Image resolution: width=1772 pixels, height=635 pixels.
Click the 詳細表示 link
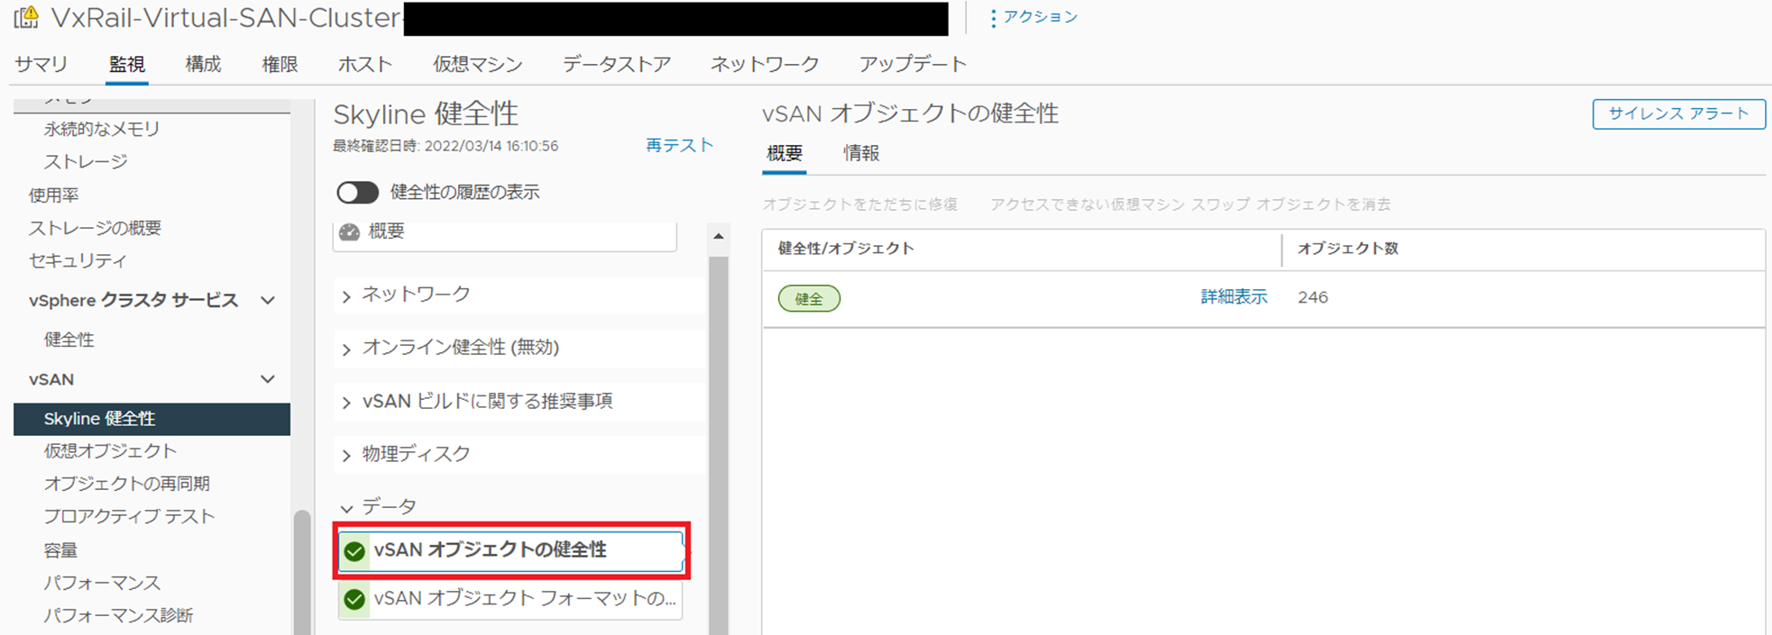click(1234, 297)
